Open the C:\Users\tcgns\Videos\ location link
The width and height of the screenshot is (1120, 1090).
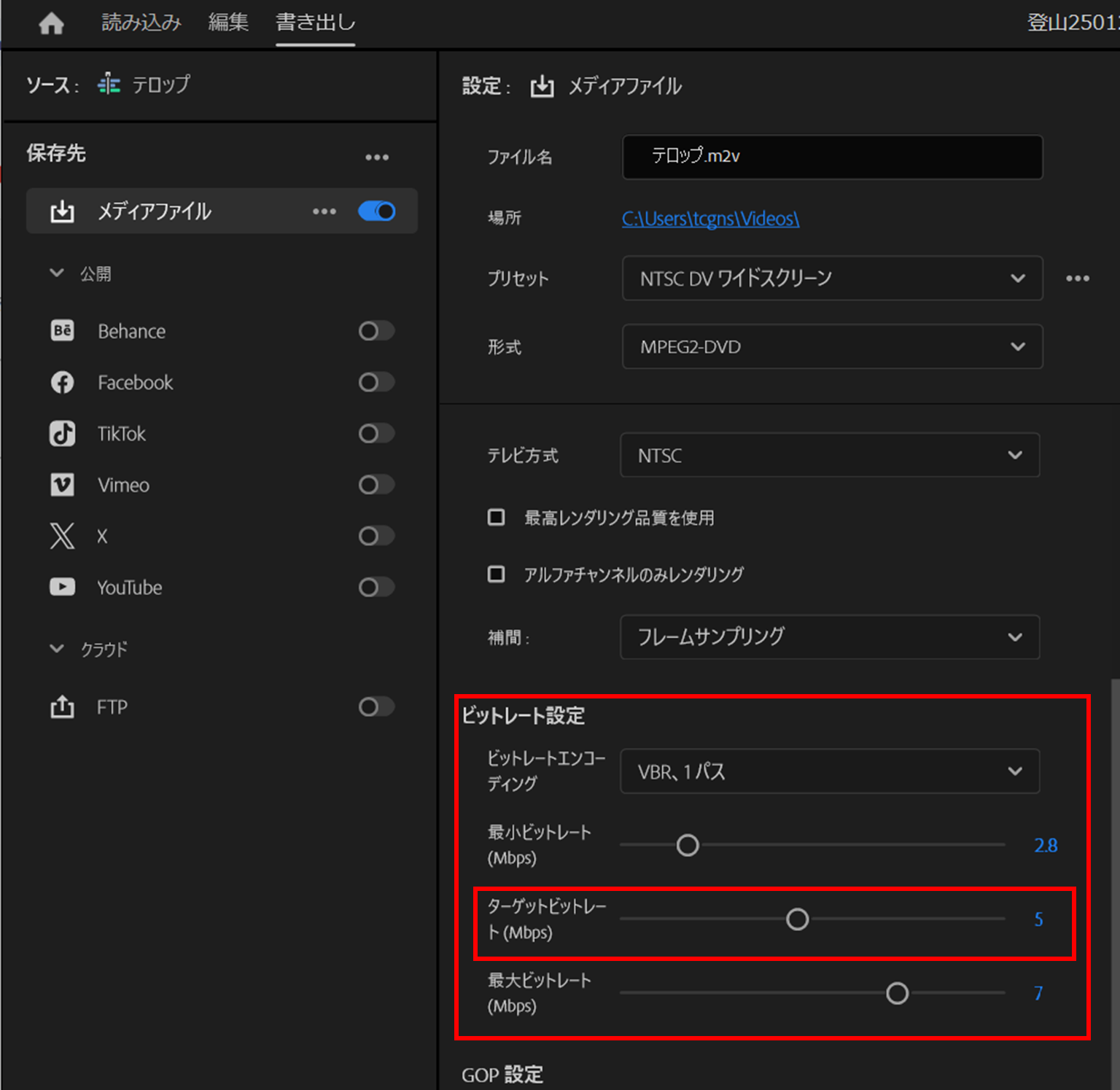click(x=709, y=218)
